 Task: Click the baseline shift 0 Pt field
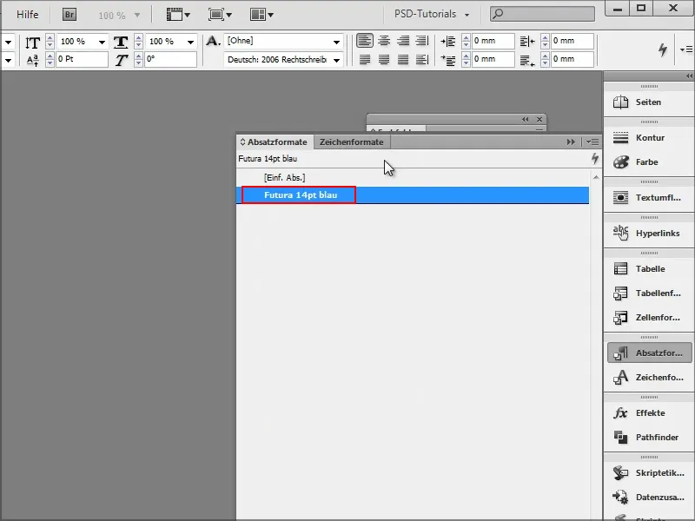pos(82,59)
